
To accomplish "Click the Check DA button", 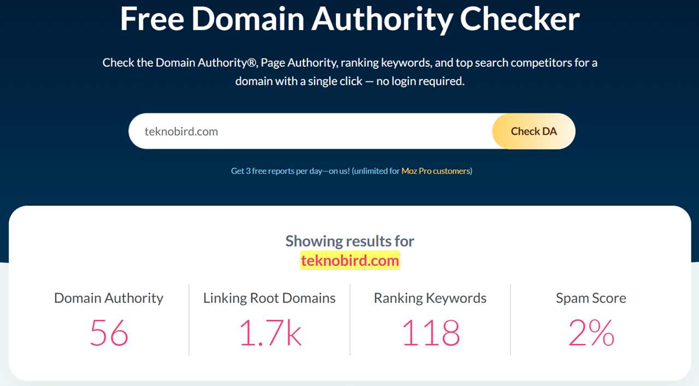I will coord(534,131).
